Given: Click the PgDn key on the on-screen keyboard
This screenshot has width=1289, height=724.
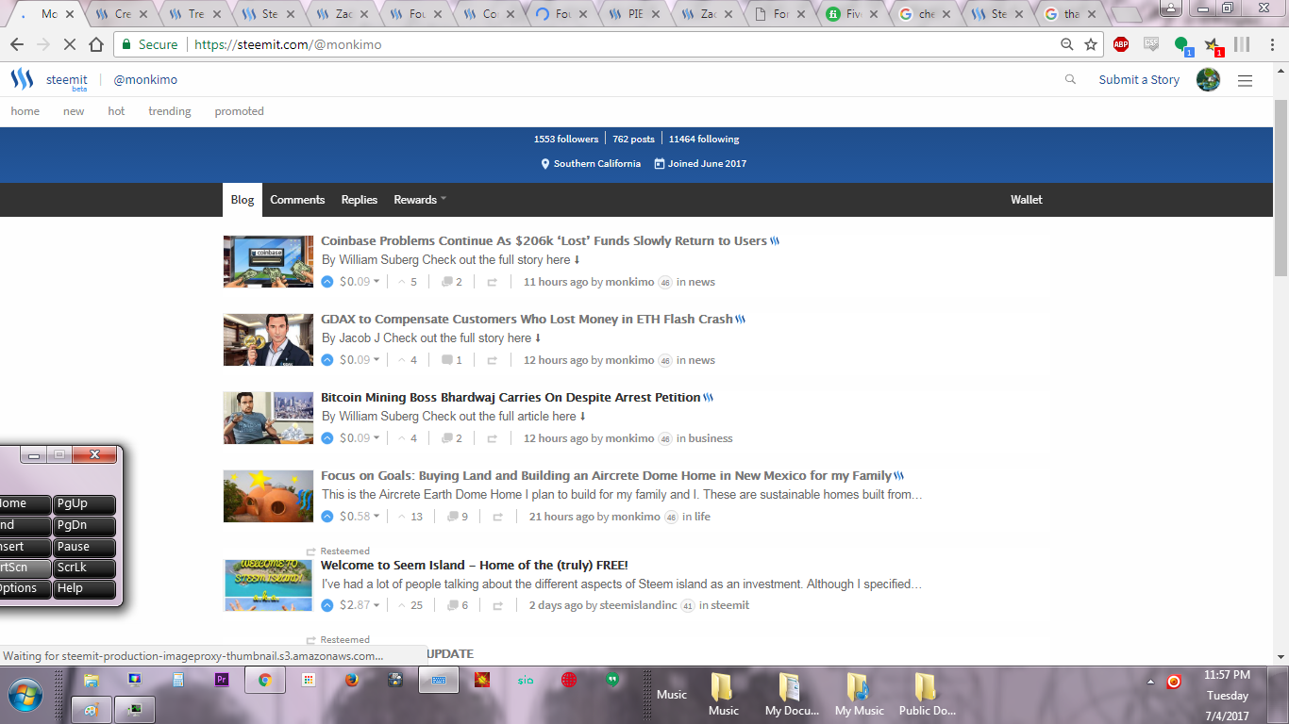Looking at the screenshot, I should pyautogui.click(x=85, y=526).
